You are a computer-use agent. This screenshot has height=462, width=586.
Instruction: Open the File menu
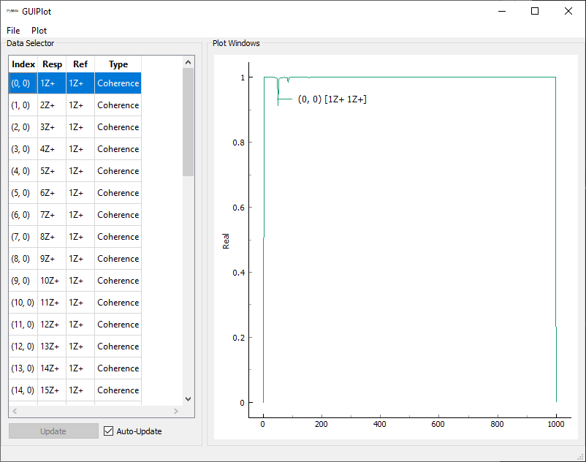tap(13, 31)
